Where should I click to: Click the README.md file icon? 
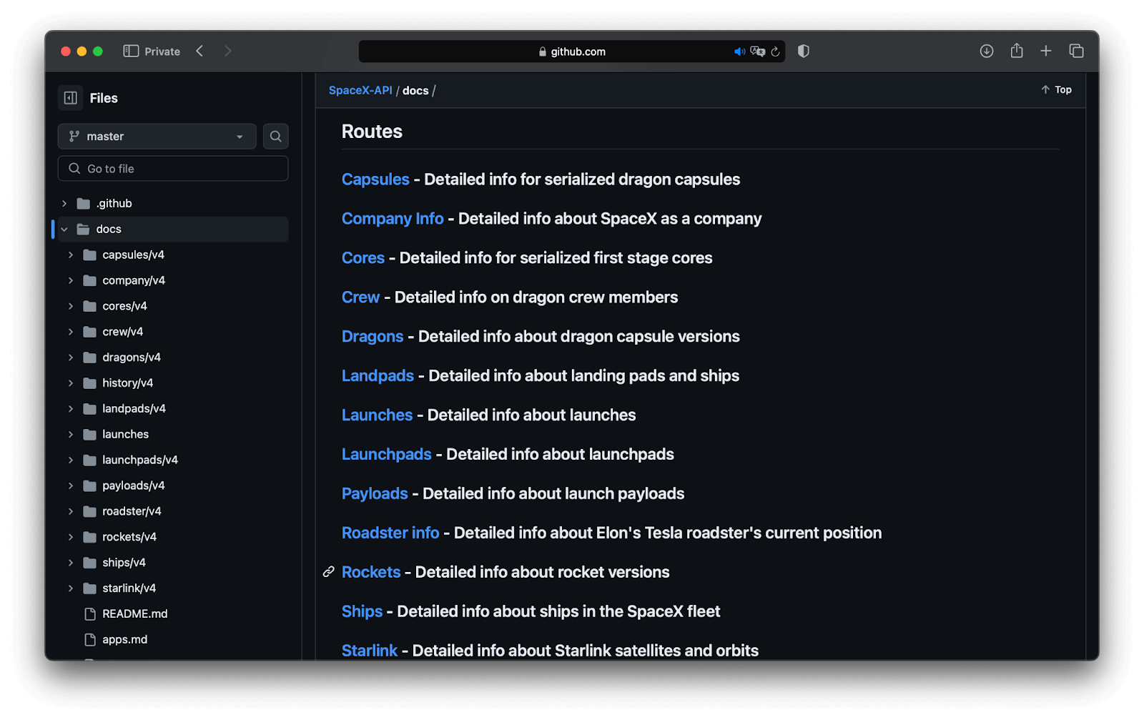90,613
